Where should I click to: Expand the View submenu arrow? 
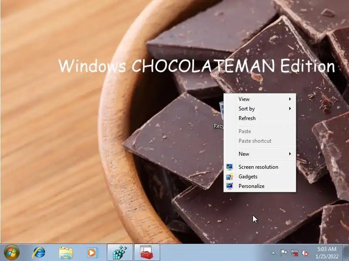click(290, 99)
